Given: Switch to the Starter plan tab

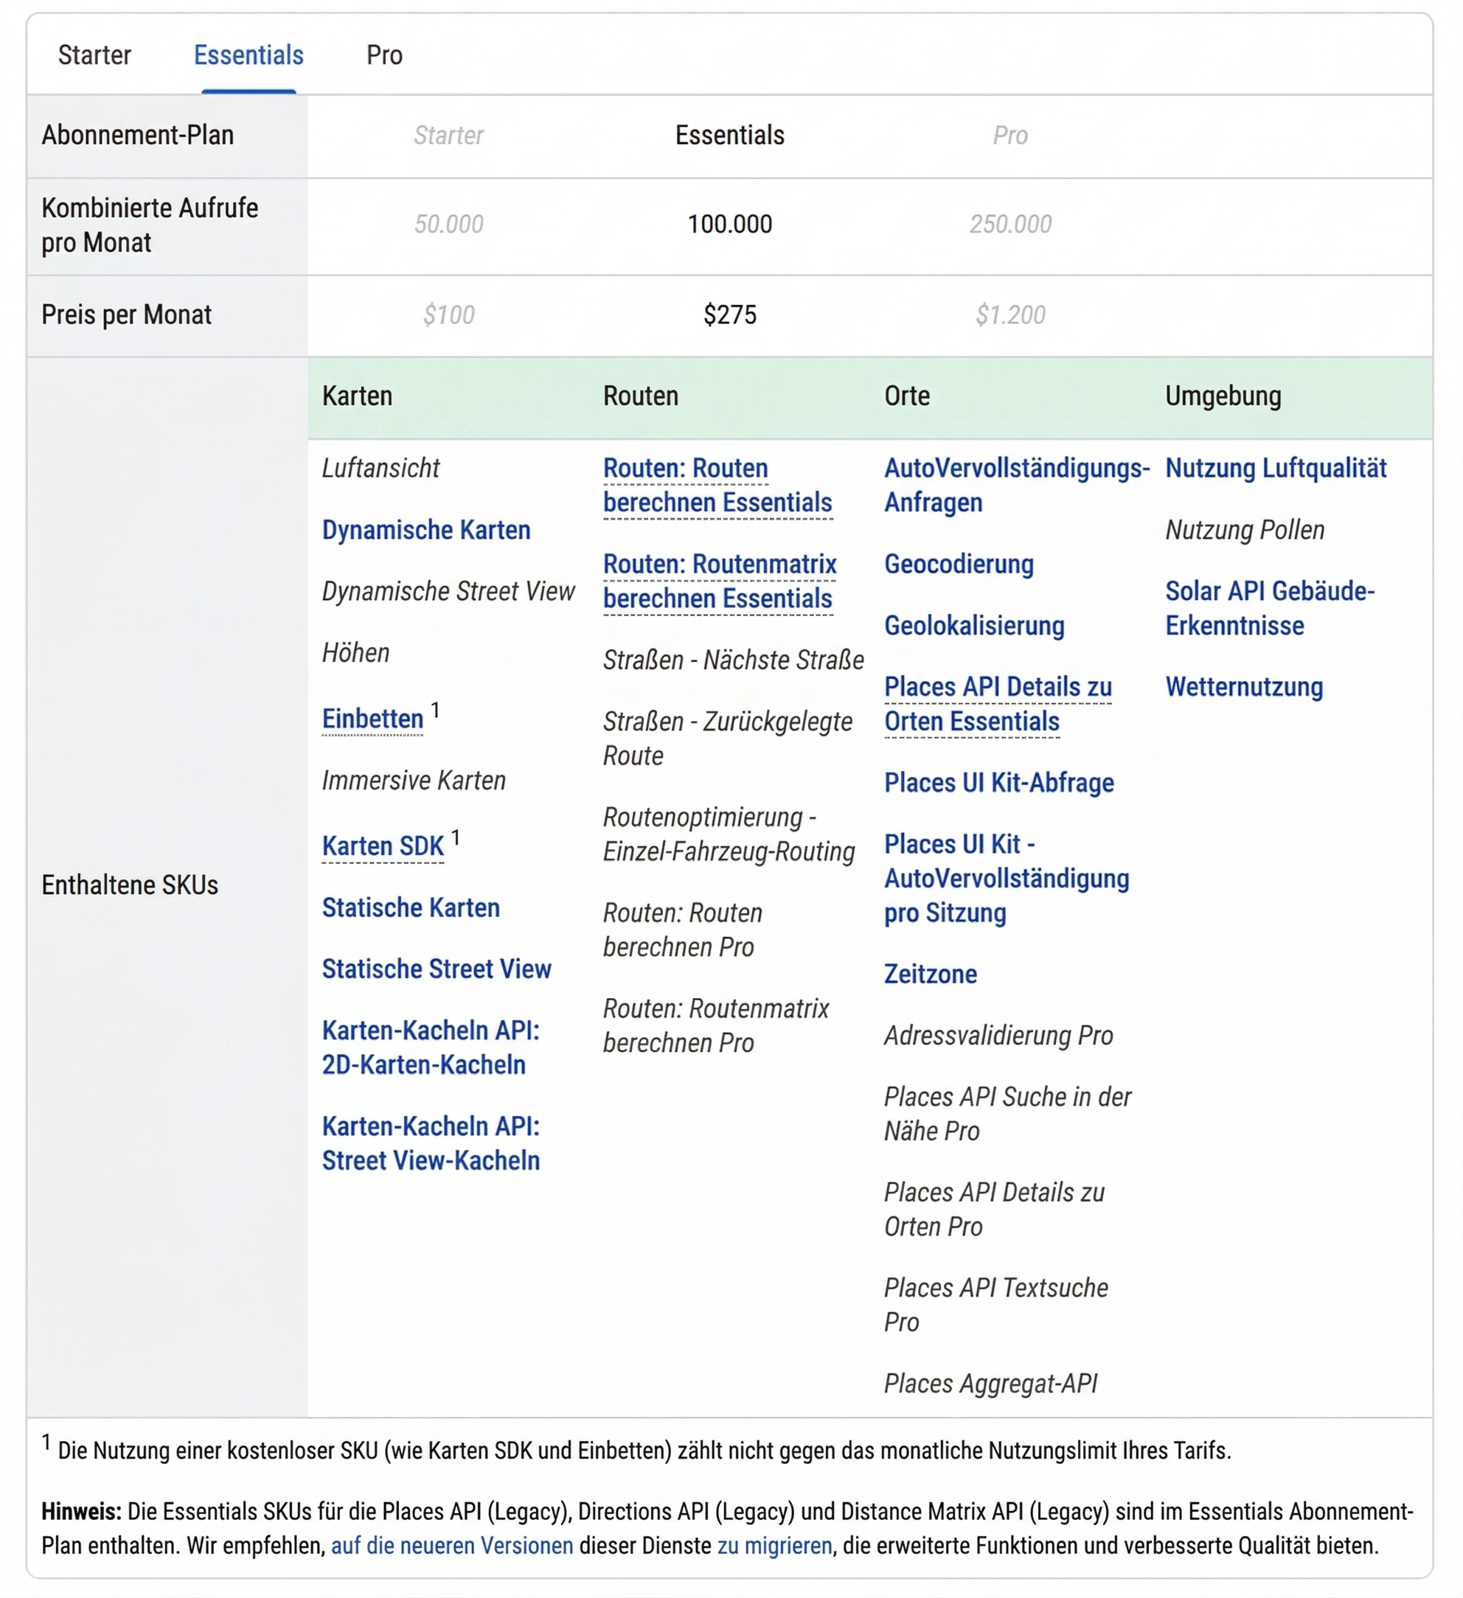Looking at the screenshot, I should pyautogui.click(x=94, y=54).
